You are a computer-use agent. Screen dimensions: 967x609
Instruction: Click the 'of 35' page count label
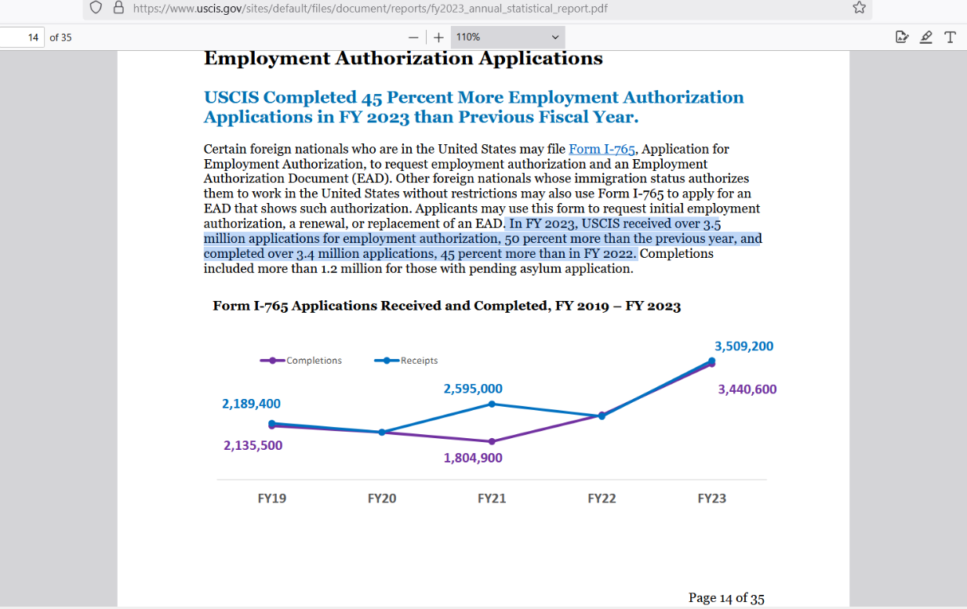[60, 37]
